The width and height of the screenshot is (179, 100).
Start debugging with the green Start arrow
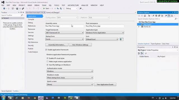[44, 9]
